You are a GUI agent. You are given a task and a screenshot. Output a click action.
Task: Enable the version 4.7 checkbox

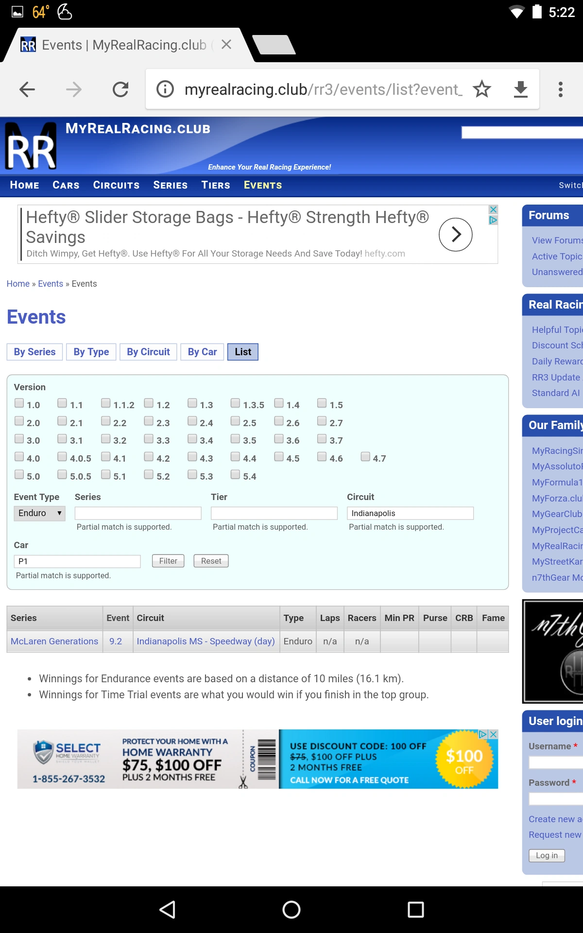pyautogui.click(x=365, y=457)
